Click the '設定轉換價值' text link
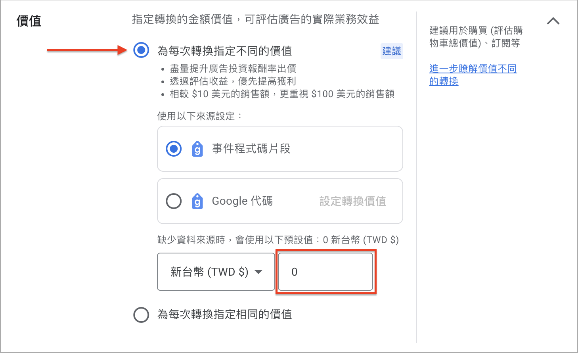The height and width of the screenshot is (353, 578). [353, 201]
